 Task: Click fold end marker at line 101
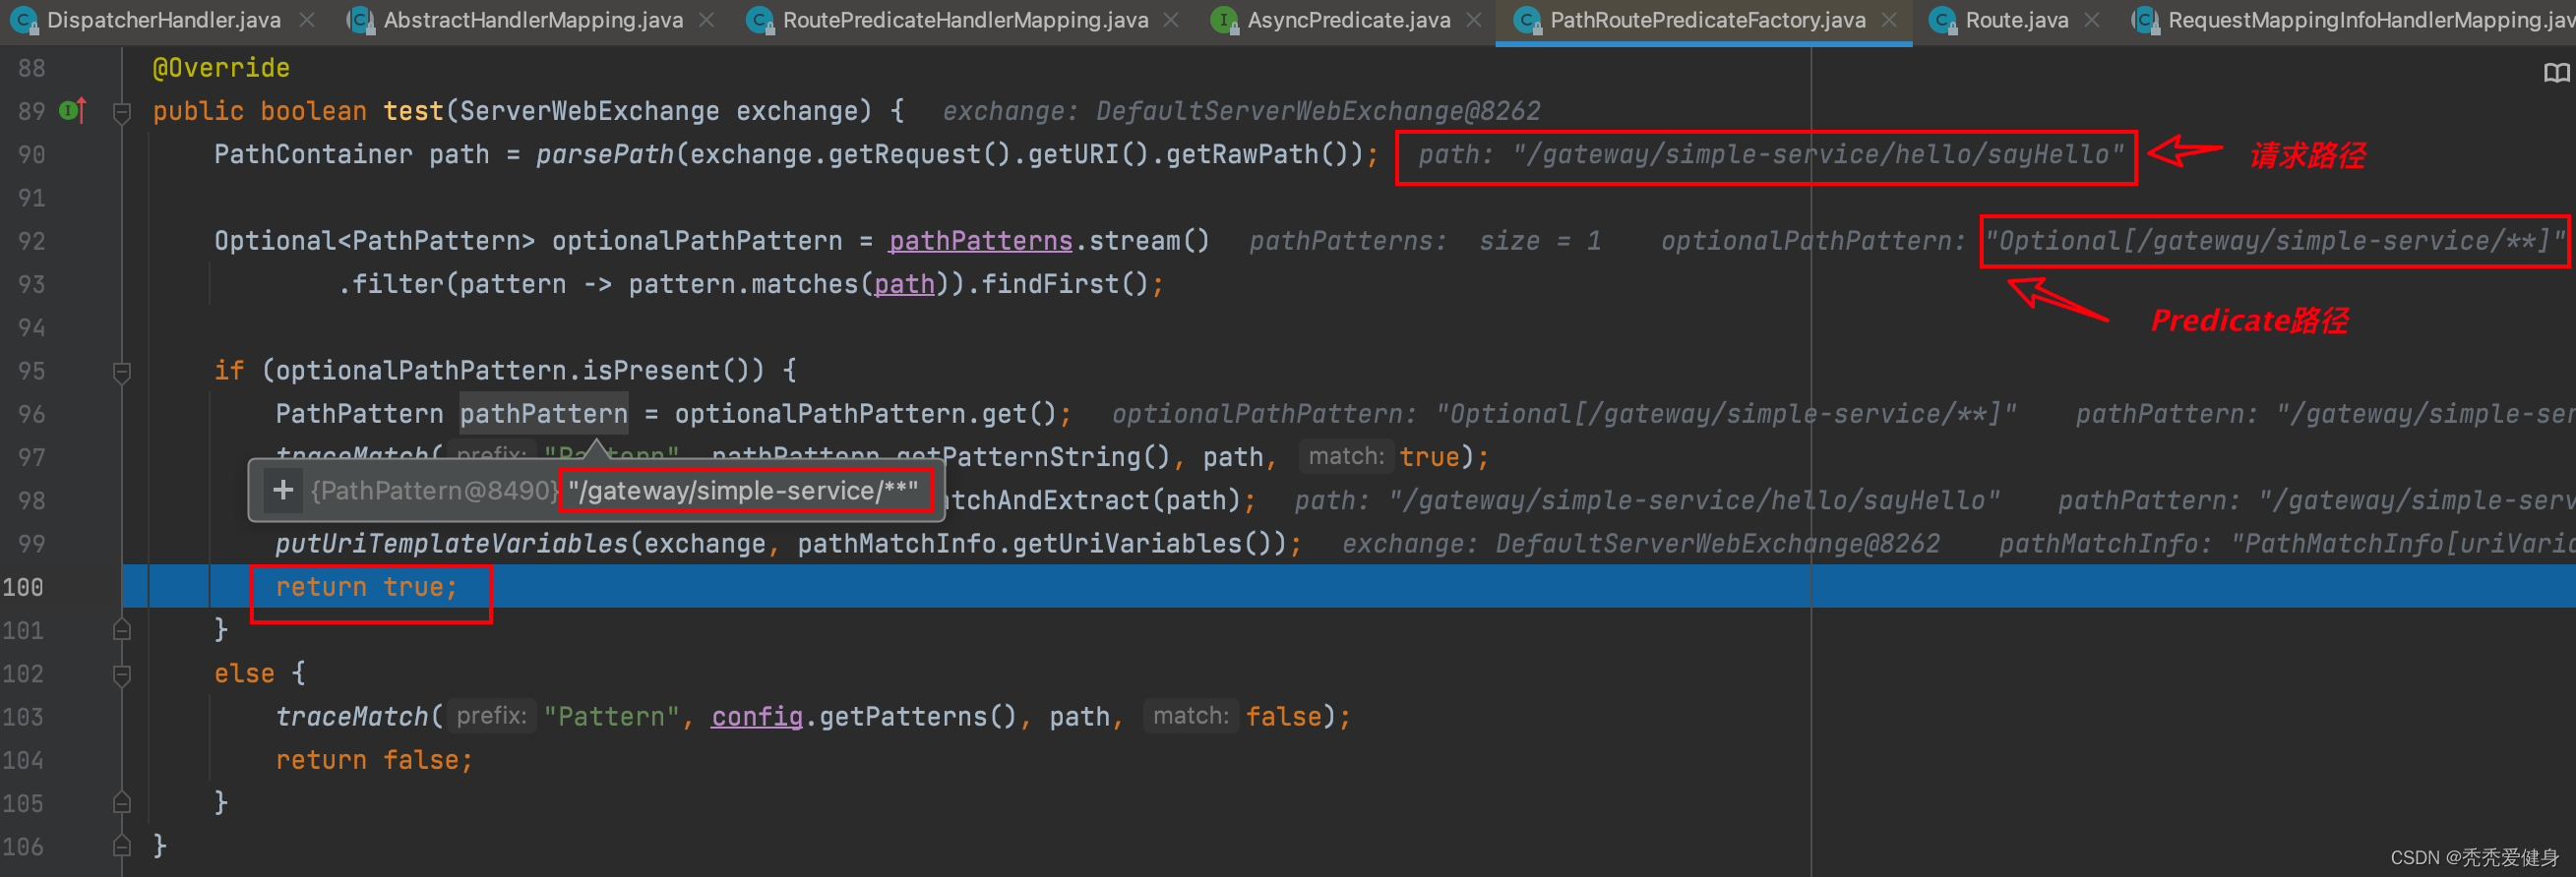click(x=122, y=630)
